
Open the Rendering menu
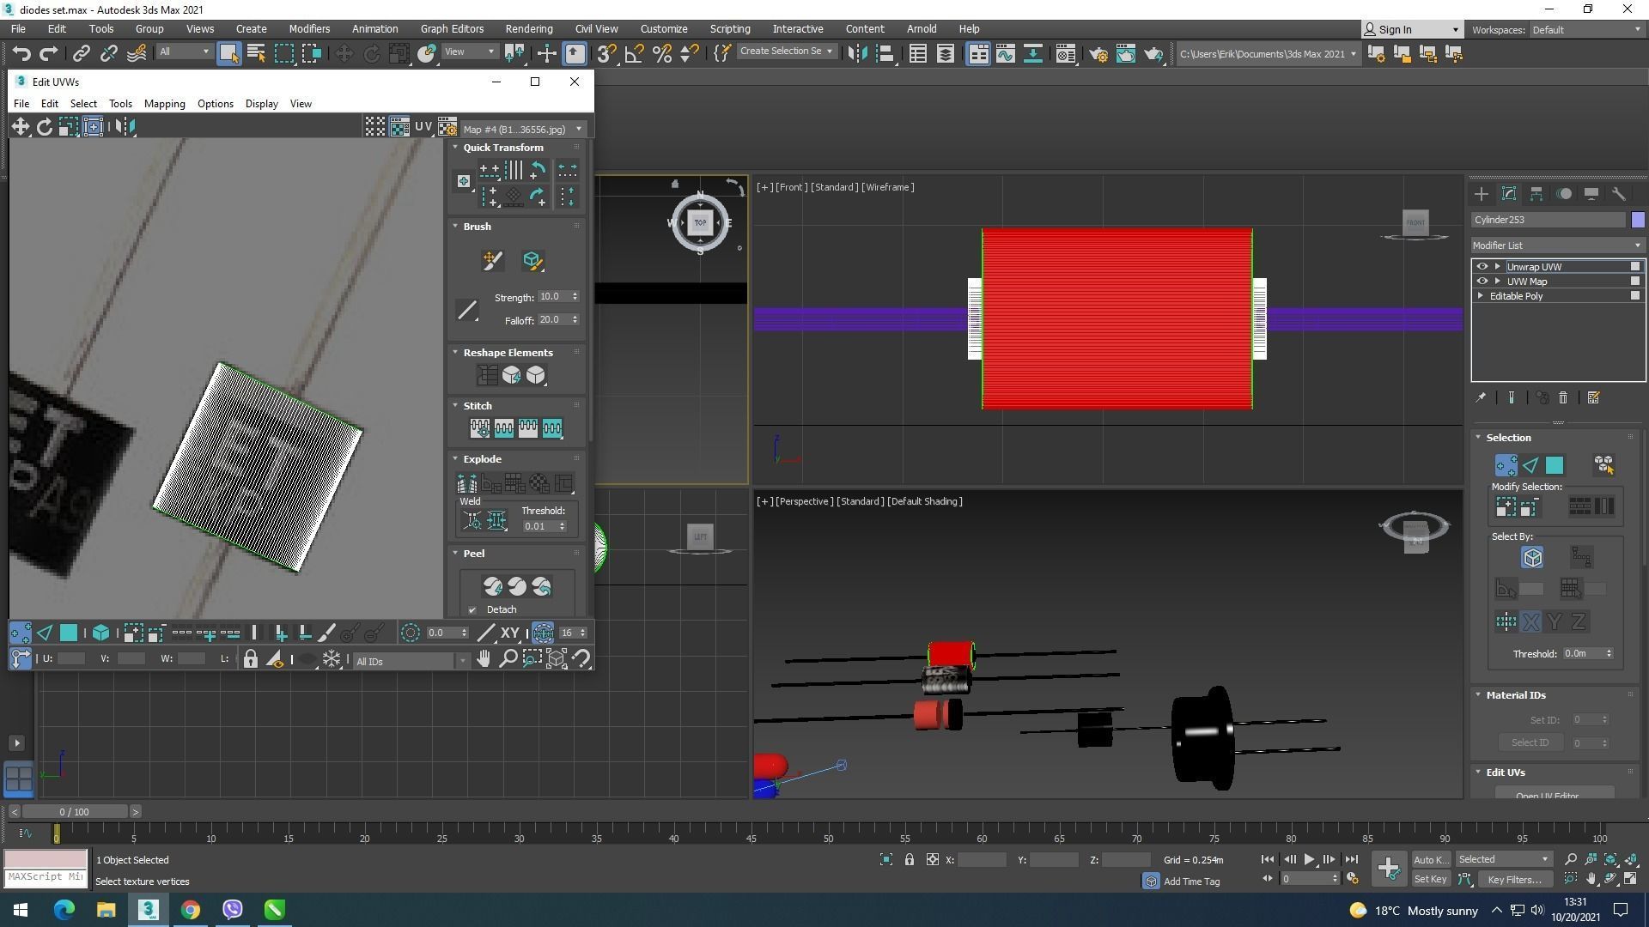click(528, 28)
